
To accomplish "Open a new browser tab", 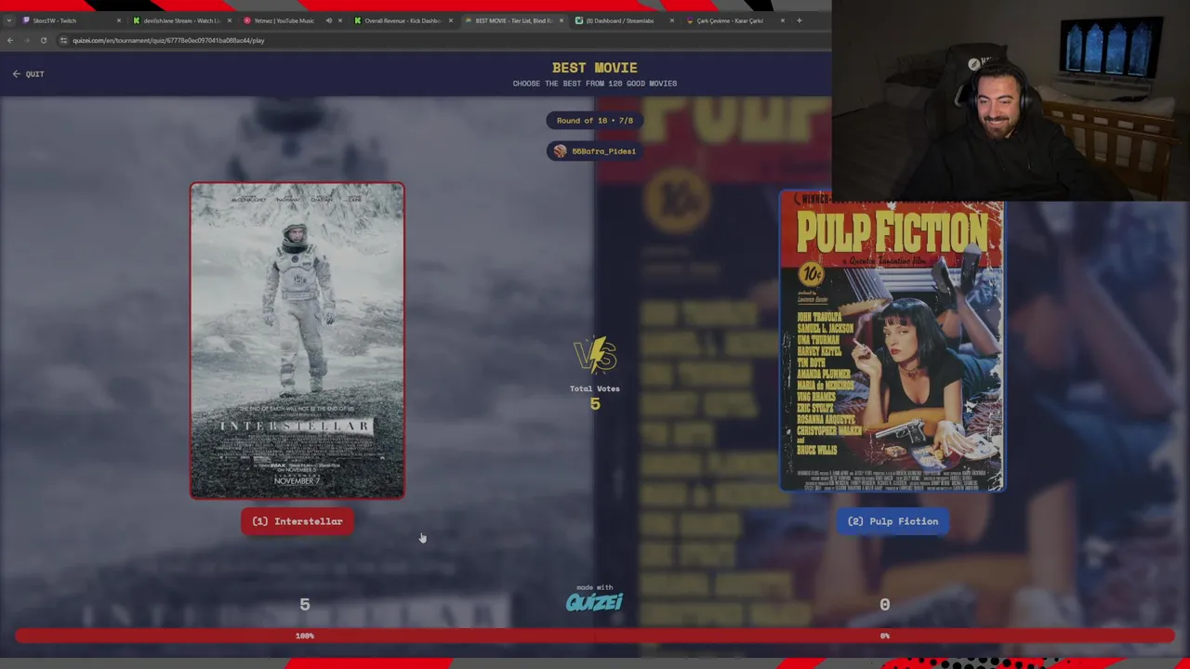I will tap(799, 20).
